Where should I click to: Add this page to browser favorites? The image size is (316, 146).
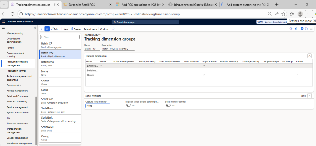(x=283, y=14)
